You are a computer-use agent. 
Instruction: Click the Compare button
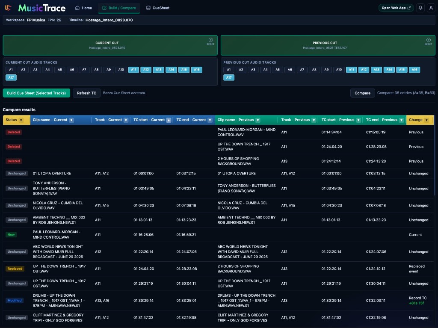pos(362,93)
